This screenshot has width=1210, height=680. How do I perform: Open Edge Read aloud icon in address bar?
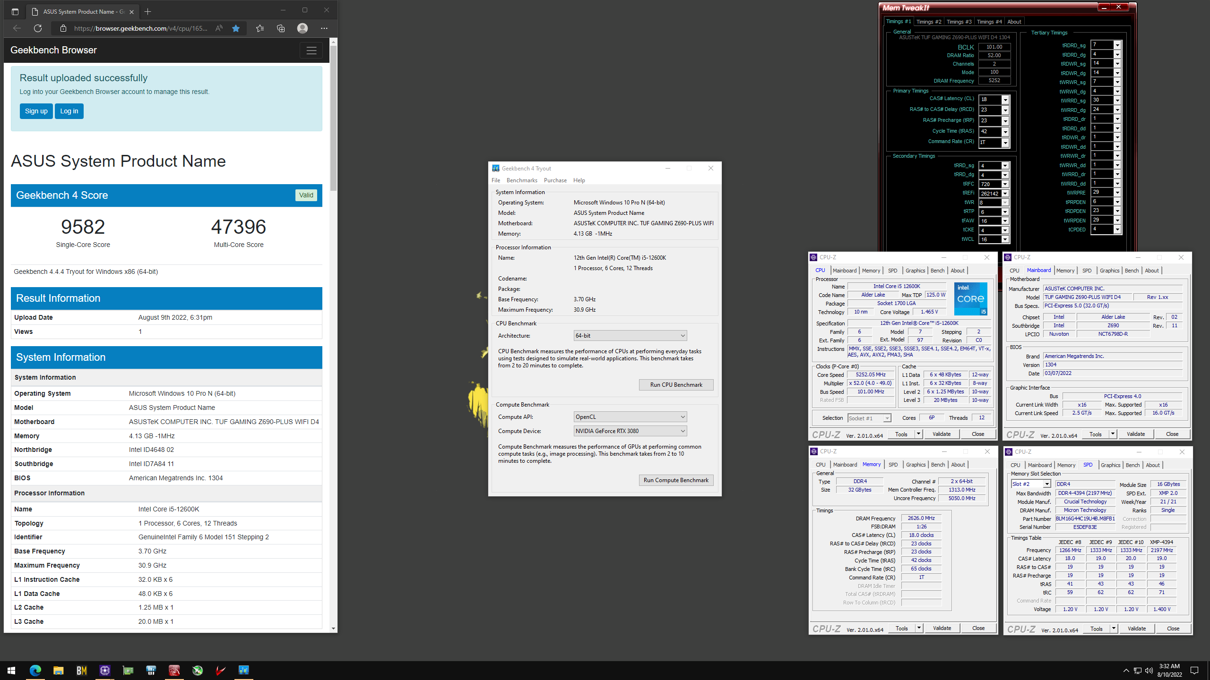click(219, 28)
